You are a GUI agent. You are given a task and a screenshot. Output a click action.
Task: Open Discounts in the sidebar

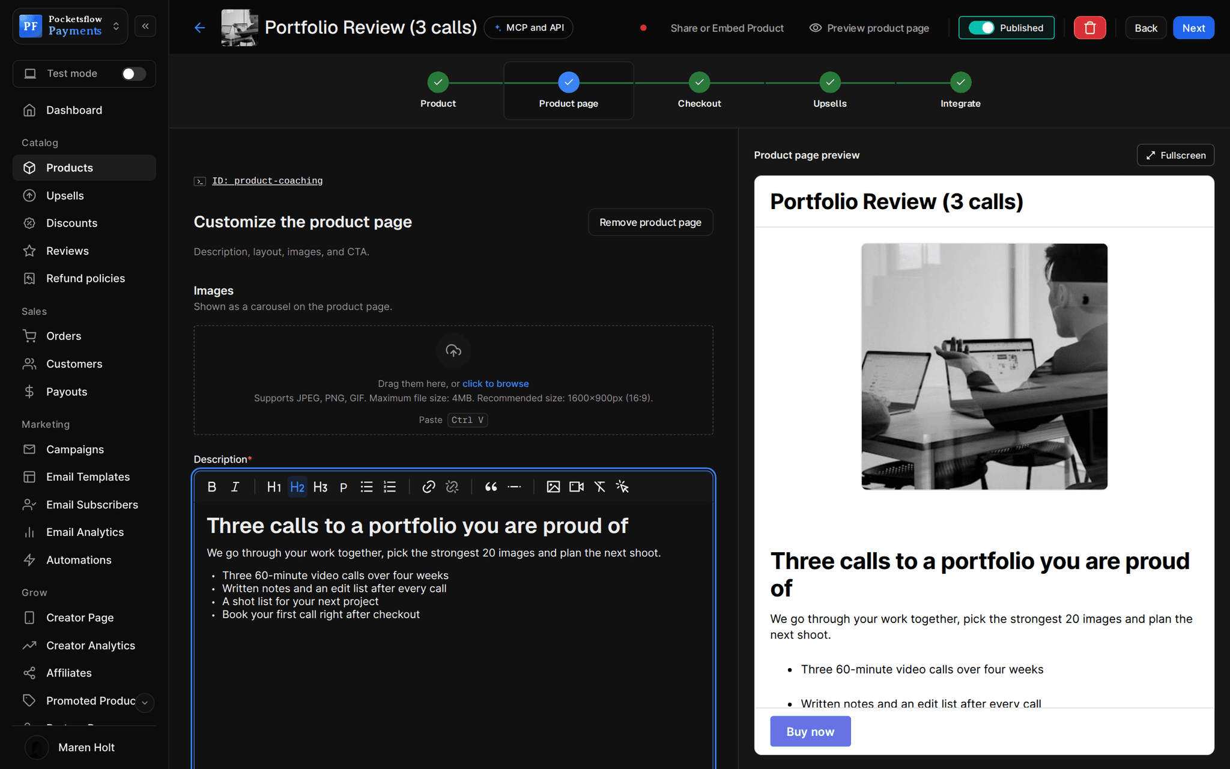(84, 223)
